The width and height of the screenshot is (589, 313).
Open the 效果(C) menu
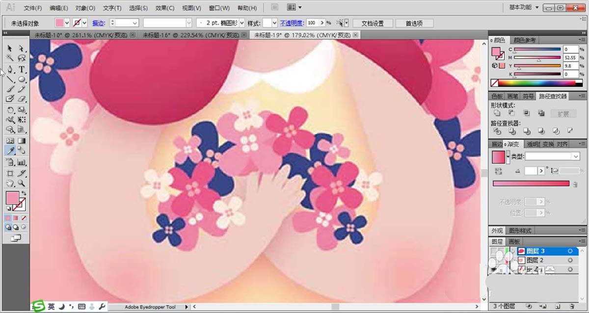(x=164, y=8)
